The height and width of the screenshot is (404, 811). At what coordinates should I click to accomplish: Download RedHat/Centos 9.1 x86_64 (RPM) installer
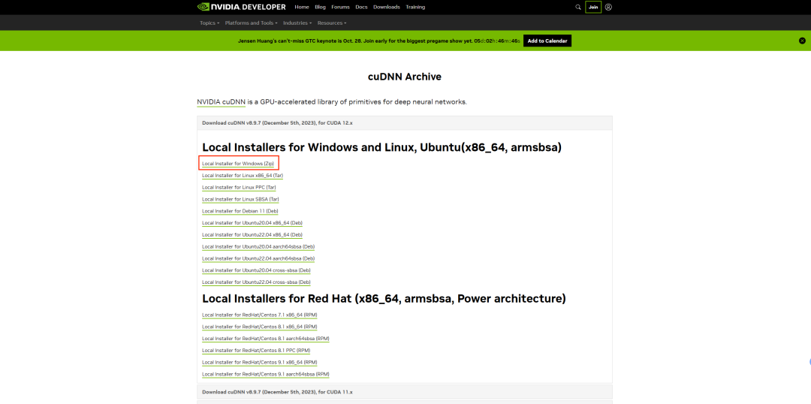pyautogui.click(x=260, y=363)
